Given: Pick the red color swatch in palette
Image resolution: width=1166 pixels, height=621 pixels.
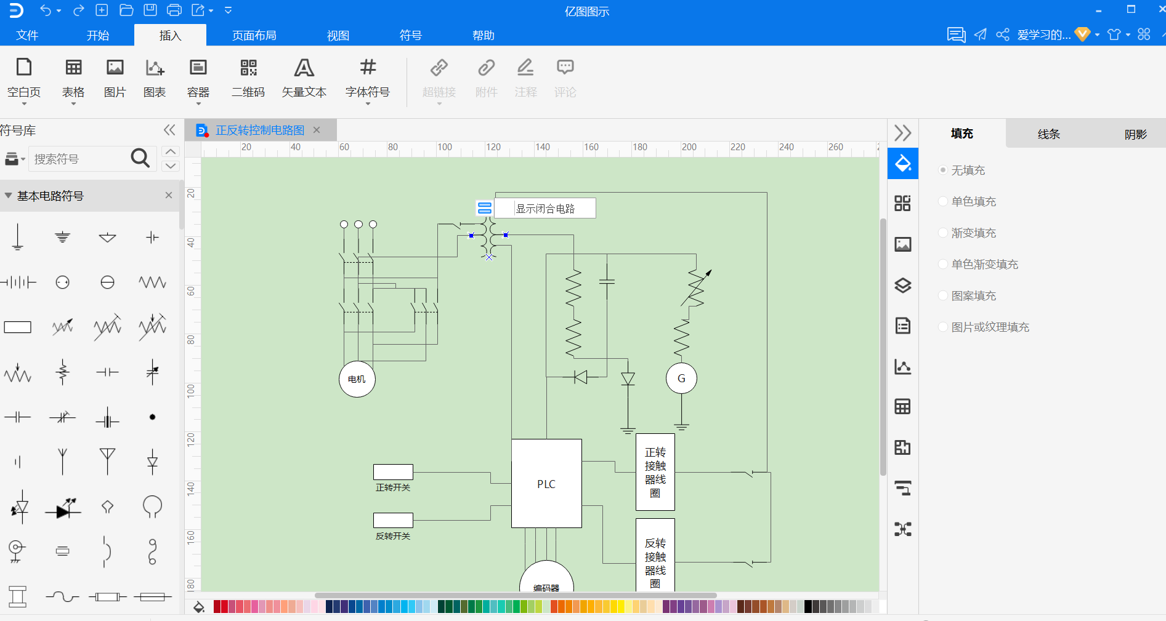Looking at the screenshot, I should [225, 607].
